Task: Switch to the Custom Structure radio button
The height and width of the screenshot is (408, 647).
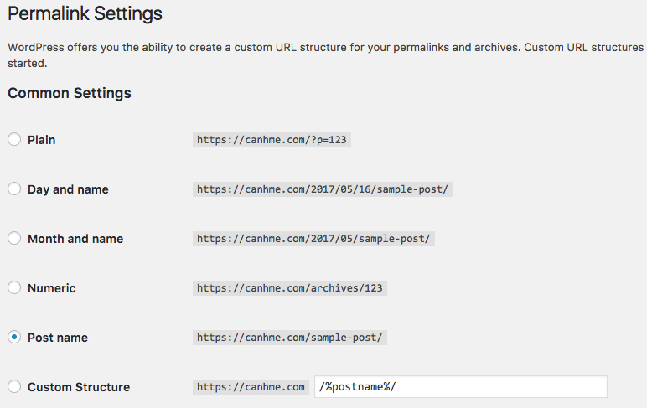Action: (x=14, y=387)
